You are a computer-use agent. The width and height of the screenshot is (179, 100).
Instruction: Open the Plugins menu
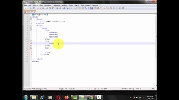coord(88,5)
